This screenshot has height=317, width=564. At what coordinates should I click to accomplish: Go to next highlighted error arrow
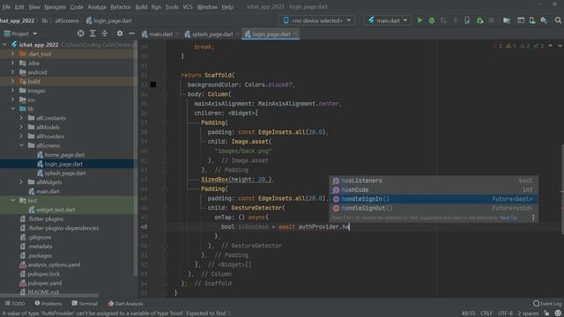[x=560, y=46]
